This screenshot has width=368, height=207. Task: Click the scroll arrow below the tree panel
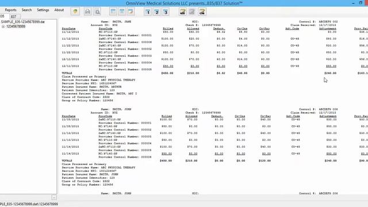tap(54, 197)
